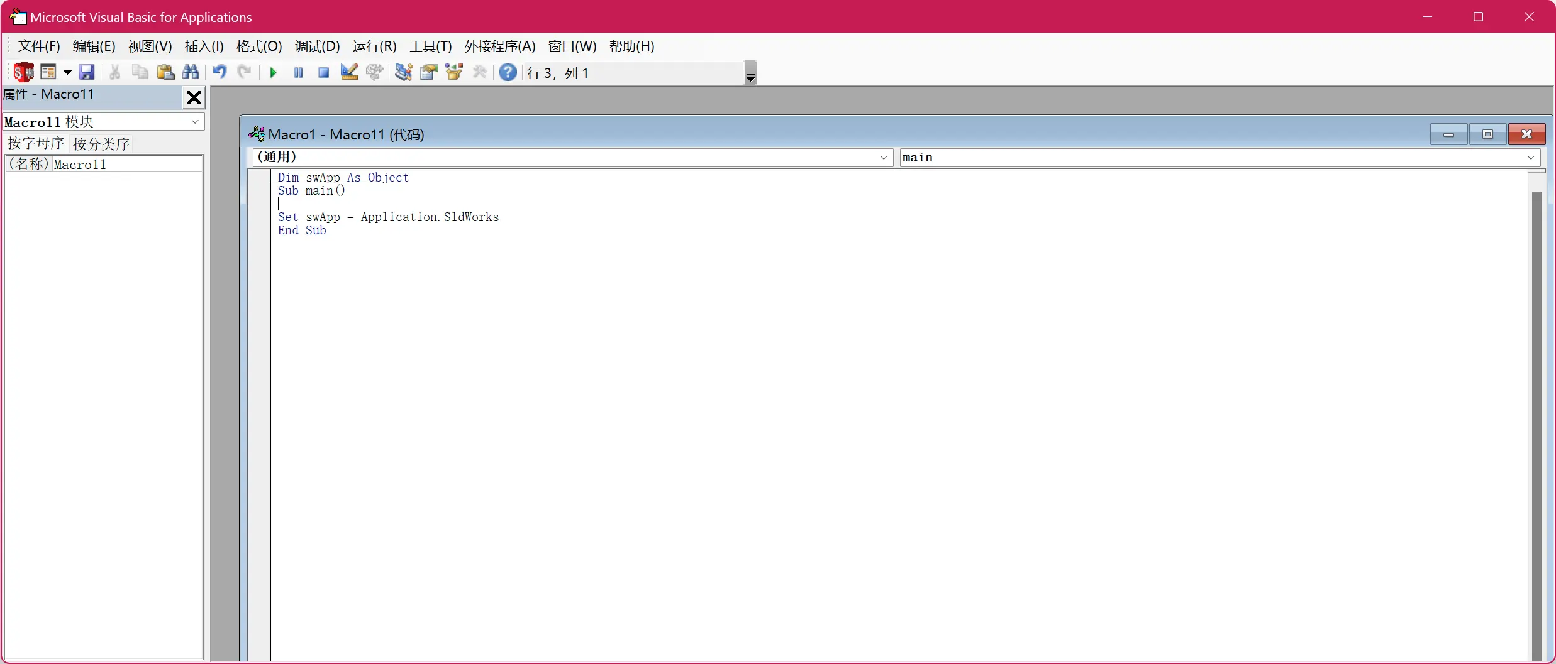Image resolution: width=1556 pixels, height=664 pixels.
Task: Restore down the Macro11 code window
Action: (1487, 134)
